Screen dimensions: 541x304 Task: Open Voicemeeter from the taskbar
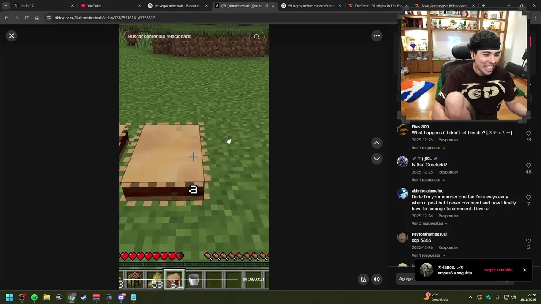96,297
